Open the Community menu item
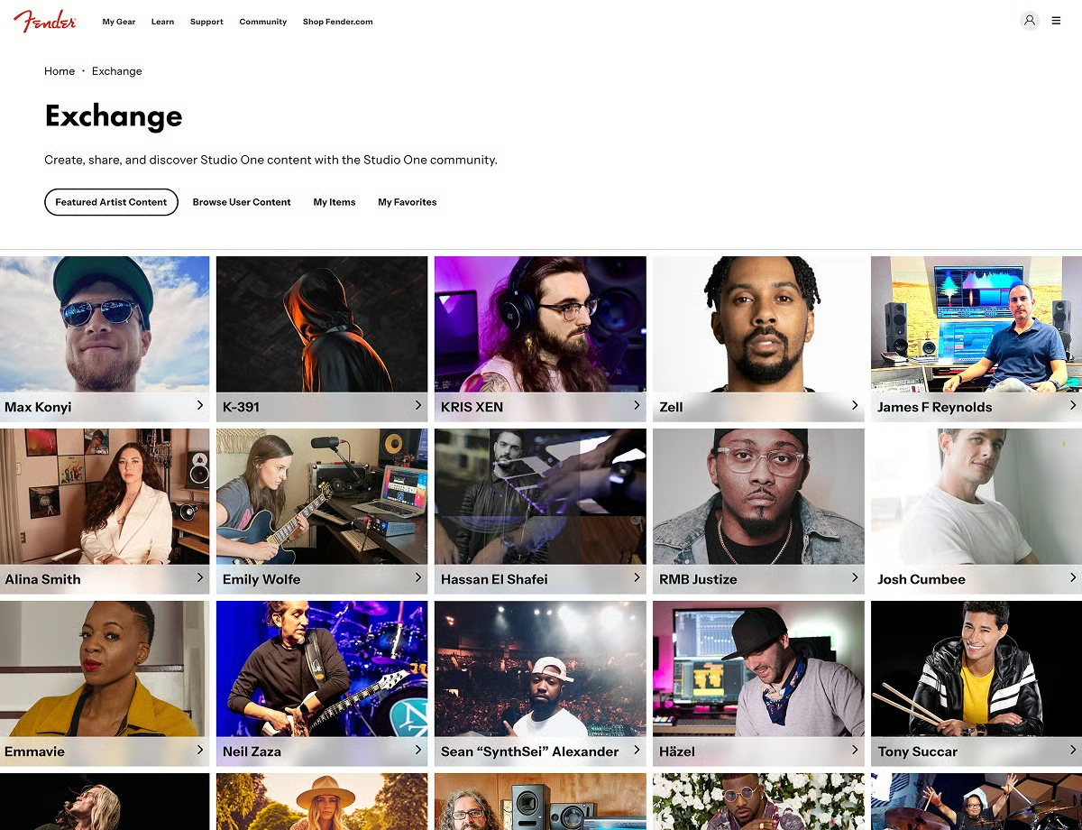This screenshot has height=830, width=1082. pos(263,22)
